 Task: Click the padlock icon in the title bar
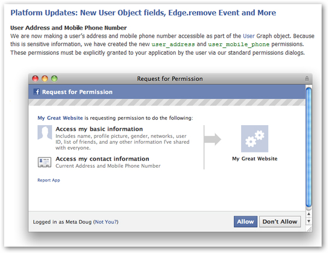[307, 79]
